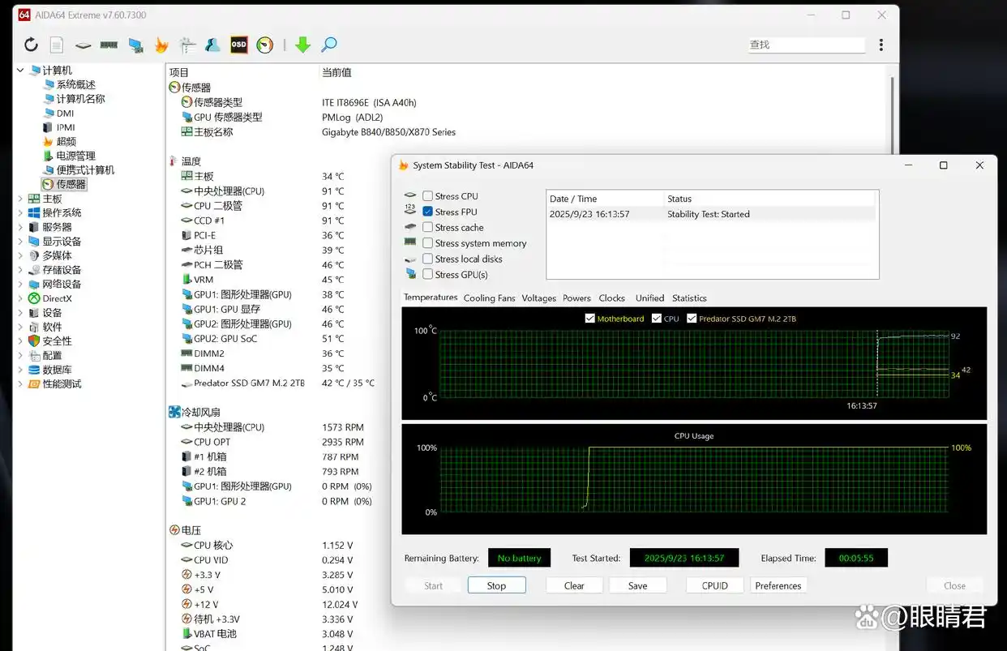Click the green software updates arrow icon

[x=302, y=45]
